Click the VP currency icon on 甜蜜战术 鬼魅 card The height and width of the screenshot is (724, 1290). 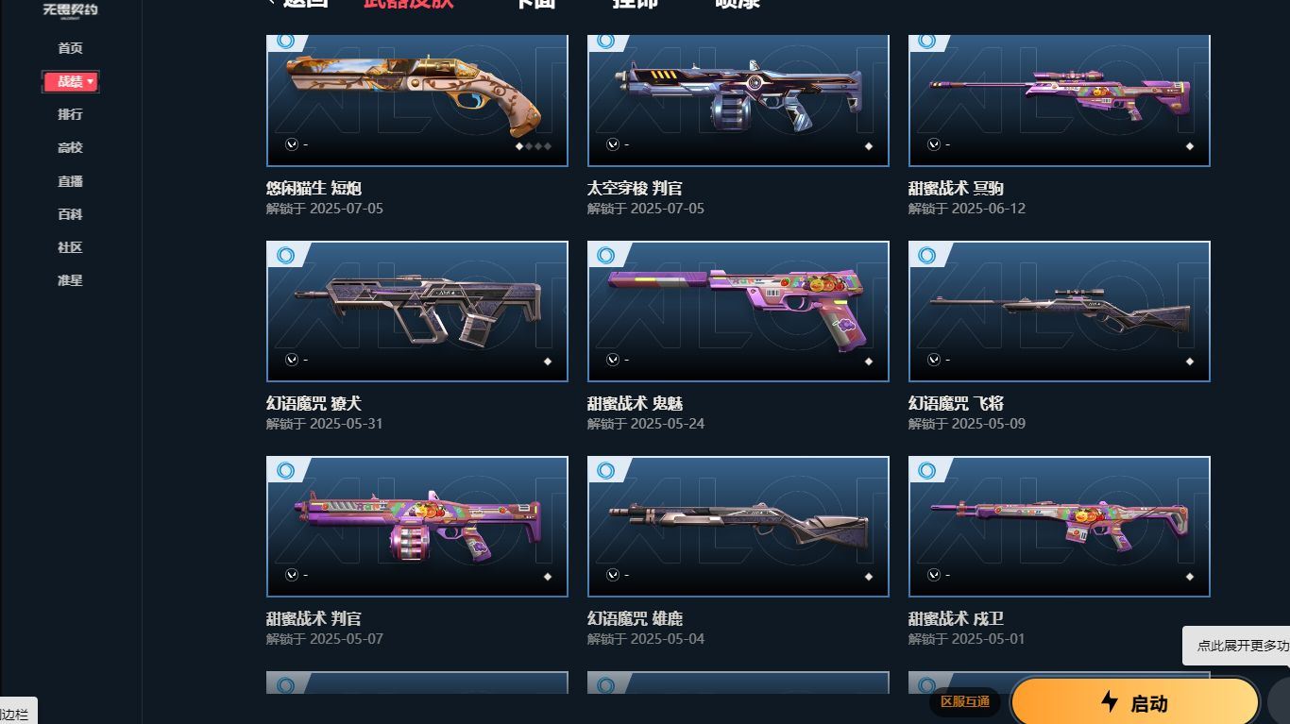tap(612, 360)
